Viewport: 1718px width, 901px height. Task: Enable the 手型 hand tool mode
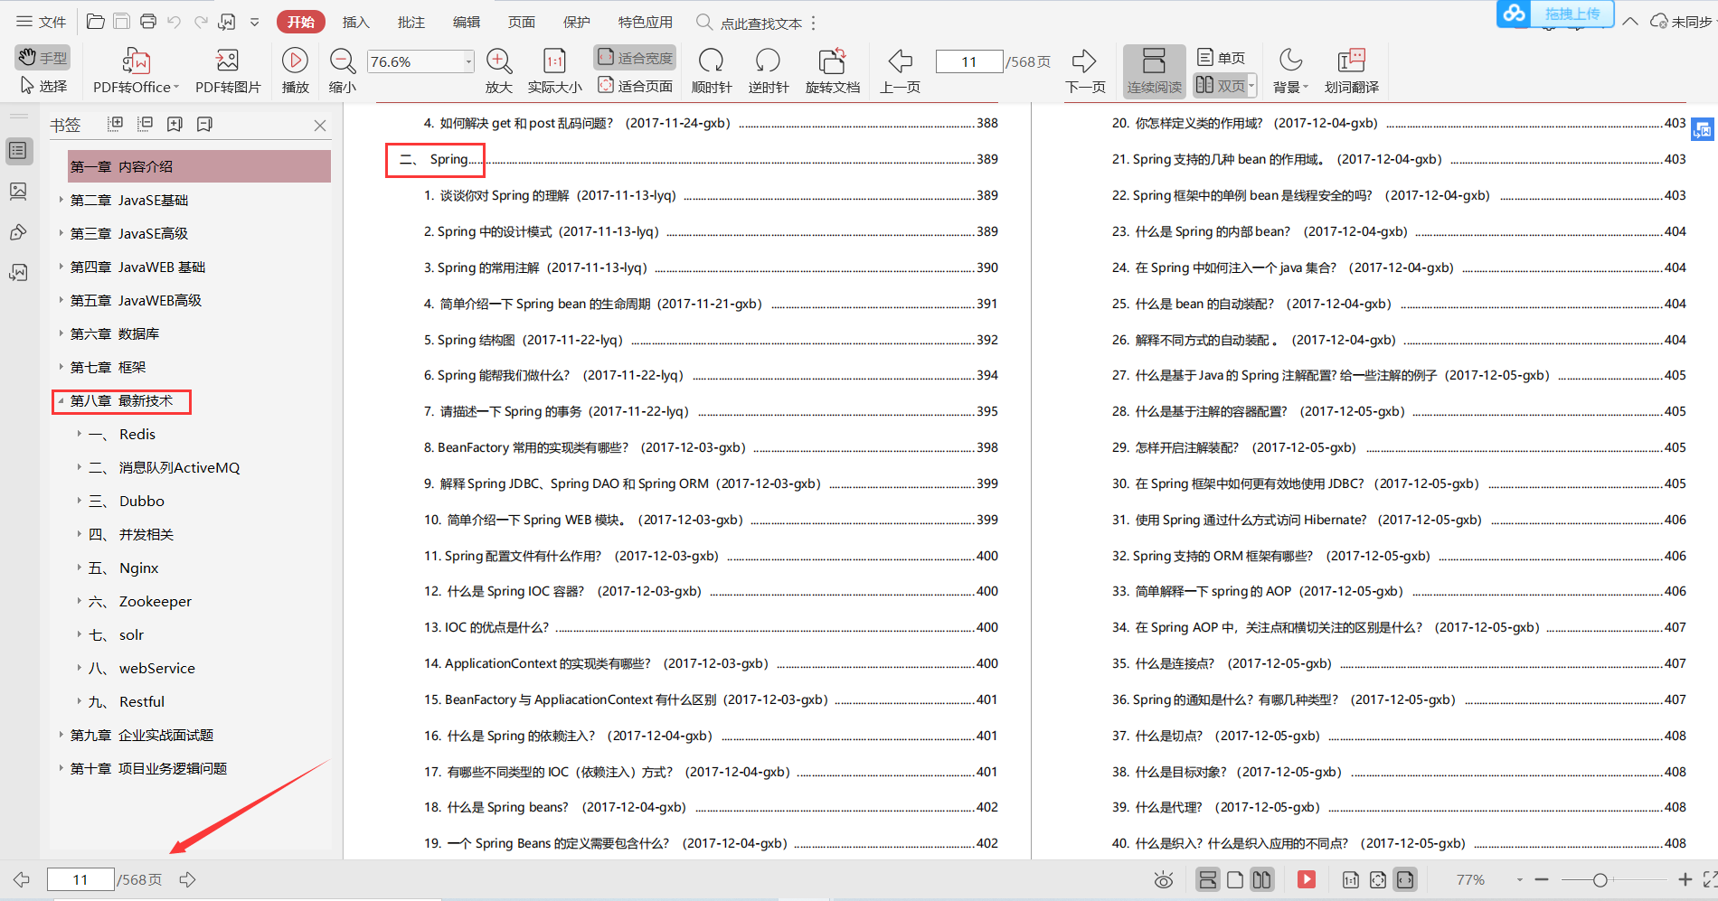click(x=42, y=58)
